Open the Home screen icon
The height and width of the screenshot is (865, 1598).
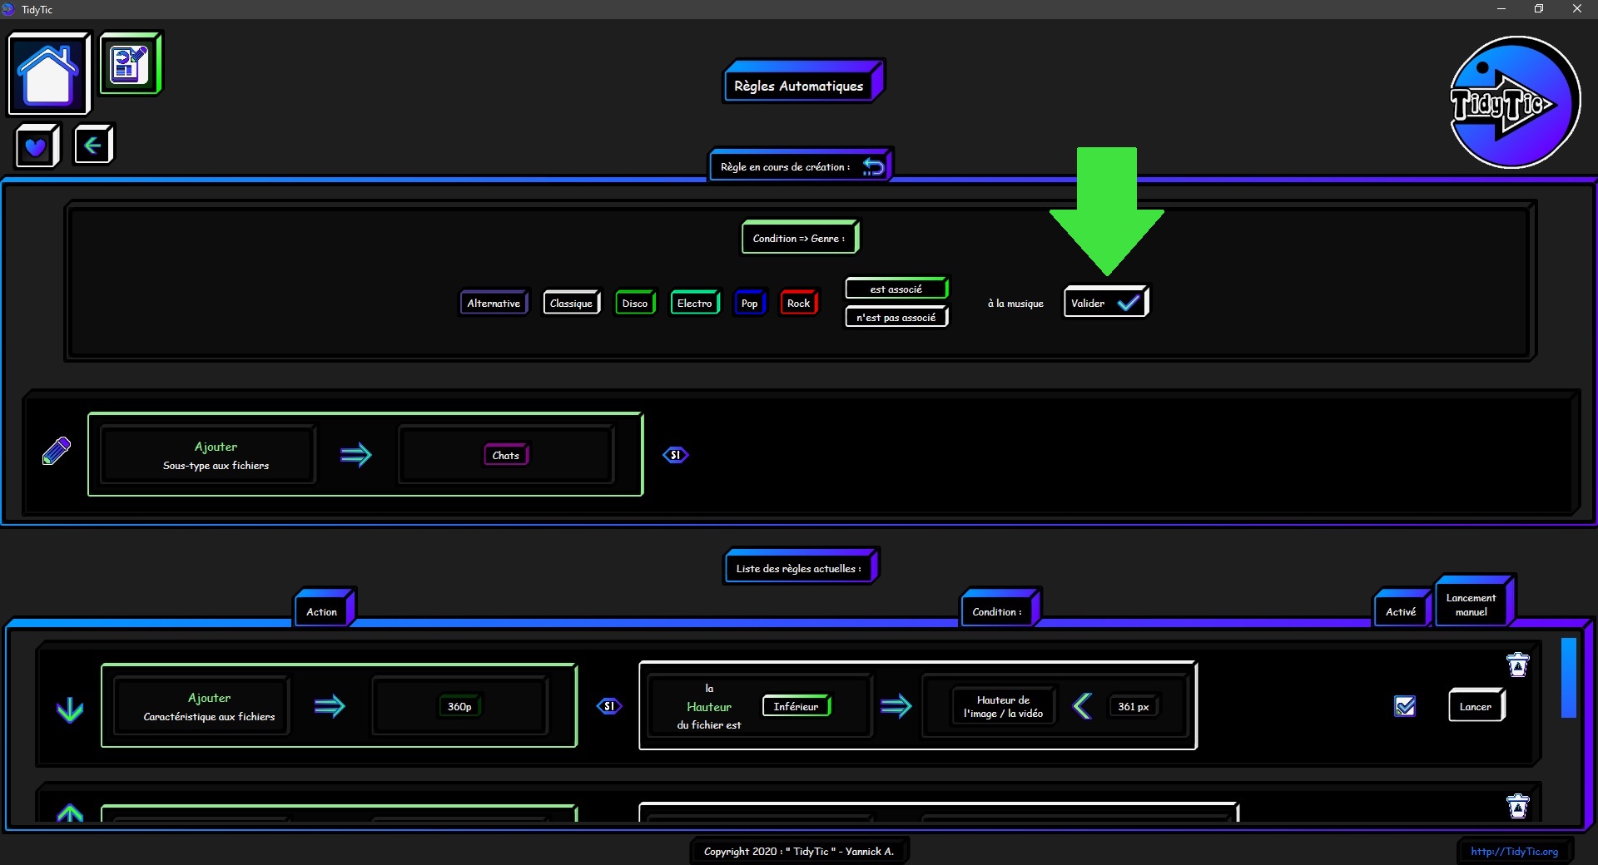pyautogui.click(x=48, y=73)
